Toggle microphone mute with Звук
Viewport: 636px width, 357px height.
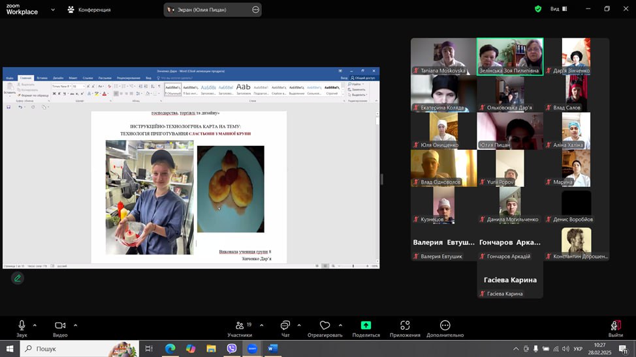(x=22, y=328)
